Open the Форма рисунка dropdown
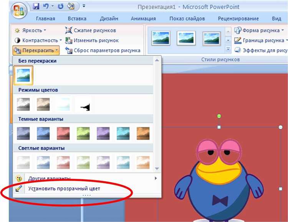 pyautogui.click(x=259, y=30)
